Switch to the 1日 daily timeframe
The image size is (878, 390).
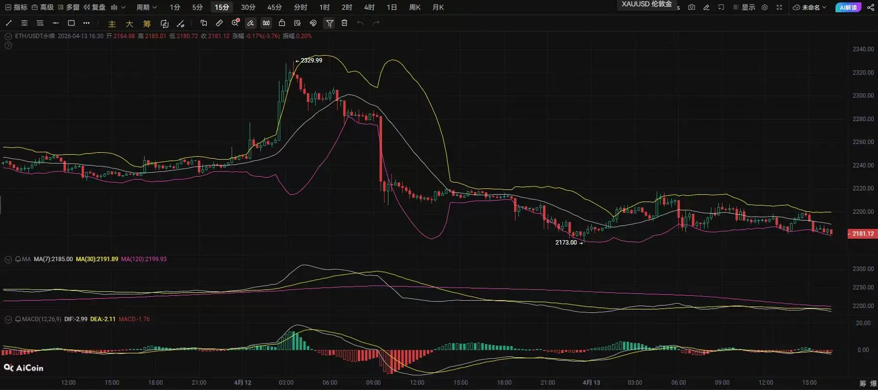click(392, 7)
